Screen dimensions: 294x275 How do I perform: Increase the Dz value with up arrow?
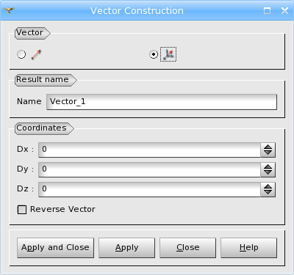pos(268,186)
